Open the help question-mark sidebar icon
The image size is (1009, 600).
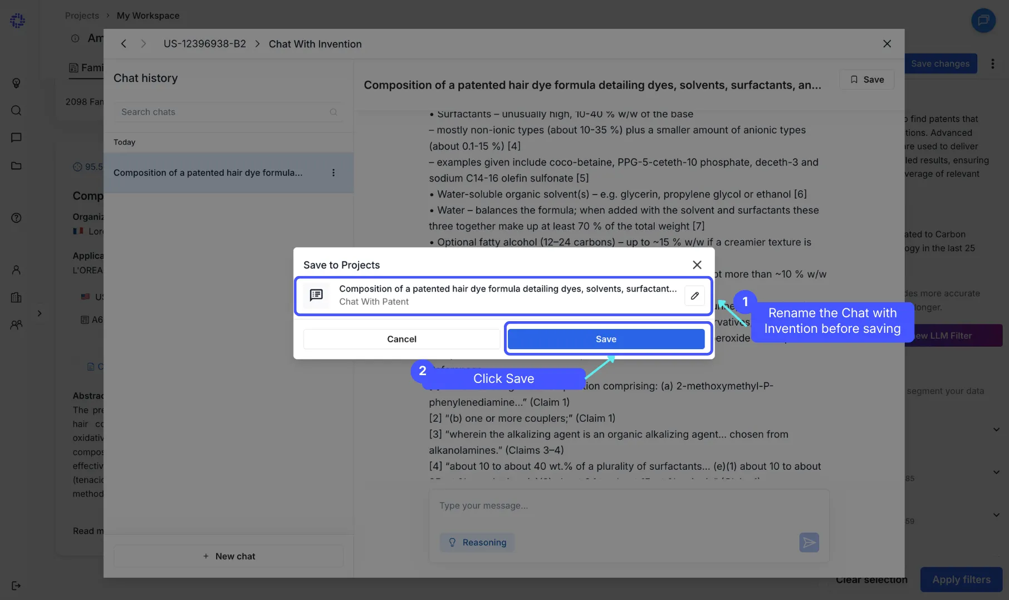click(16, 218)
